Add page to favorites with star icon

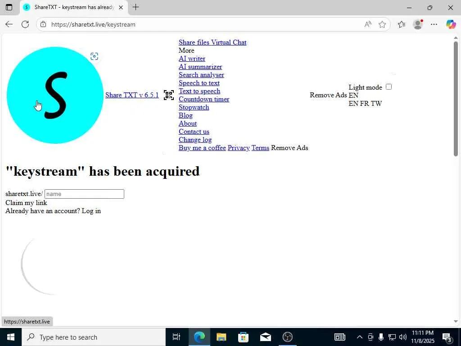[x=382, y=24]
